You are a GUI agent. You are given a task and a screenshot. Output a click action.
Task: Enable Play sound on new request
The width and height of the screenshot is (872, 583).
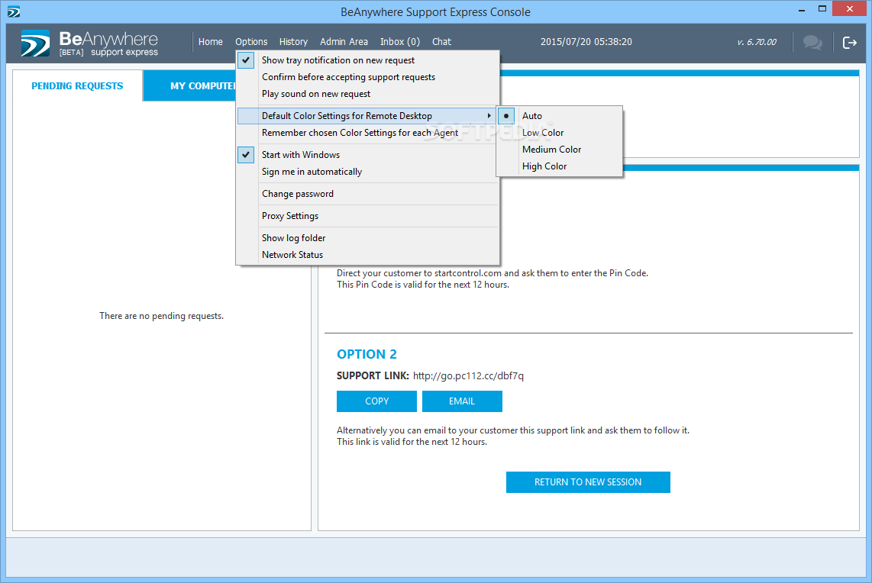[368, 94]
